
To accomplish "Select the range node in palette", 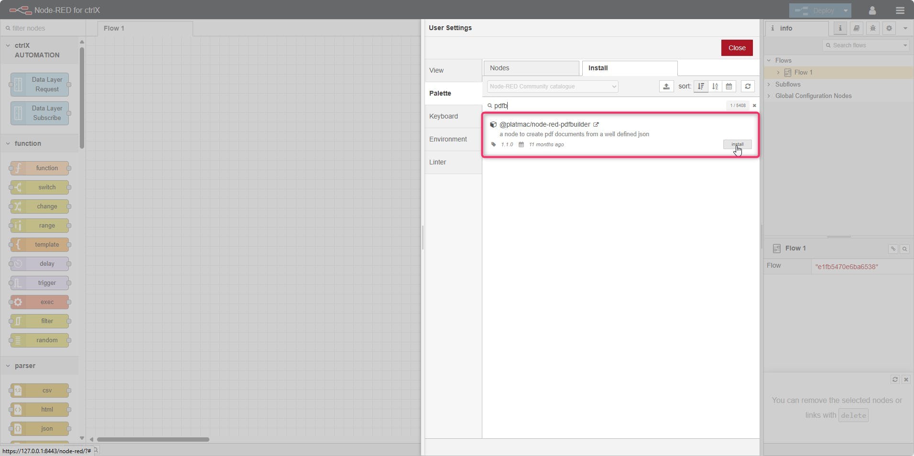I will click(x=40, y=226).
